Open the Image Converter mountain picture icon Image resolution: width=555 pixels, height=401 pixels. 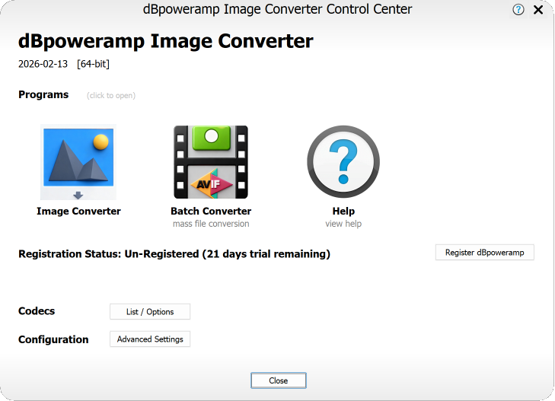click(78, 162)
